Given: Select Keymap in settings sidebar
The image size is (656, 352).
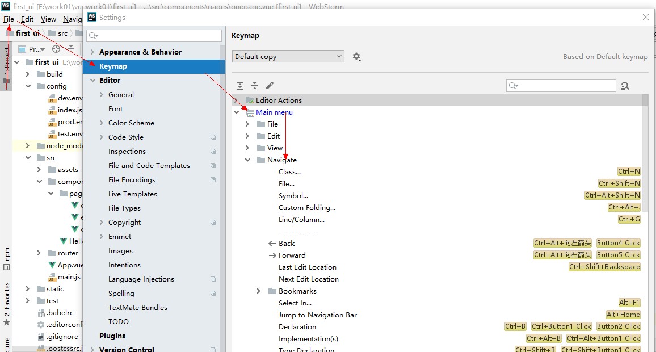Looking at the screenshot, I should (154, 66).
